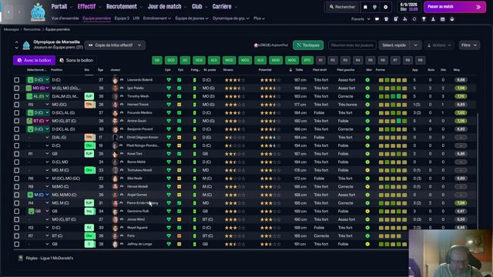Click in the Rechercher search field
493x277 pixels.
pos(342,7)
